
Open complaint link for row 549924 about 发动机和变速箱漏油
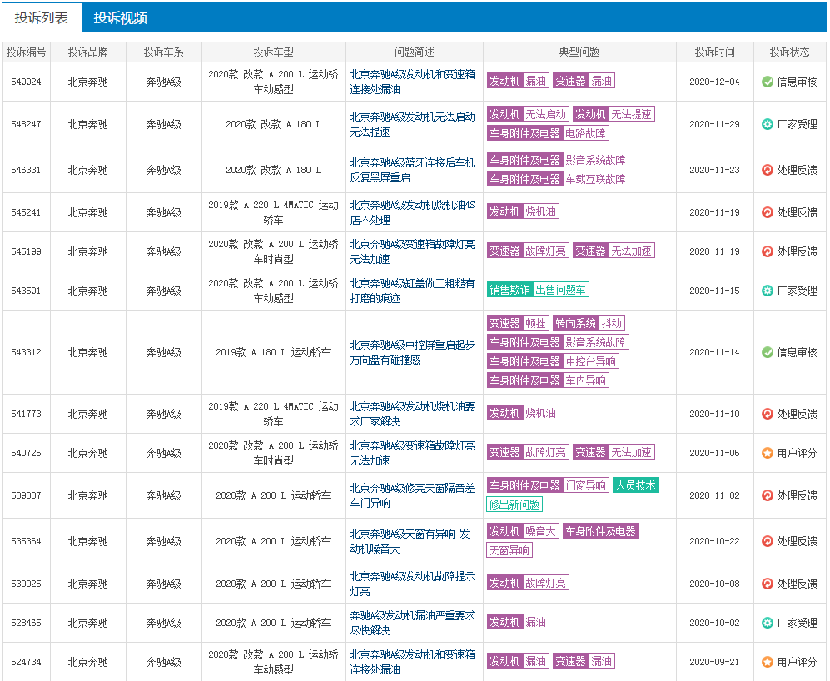412,82
